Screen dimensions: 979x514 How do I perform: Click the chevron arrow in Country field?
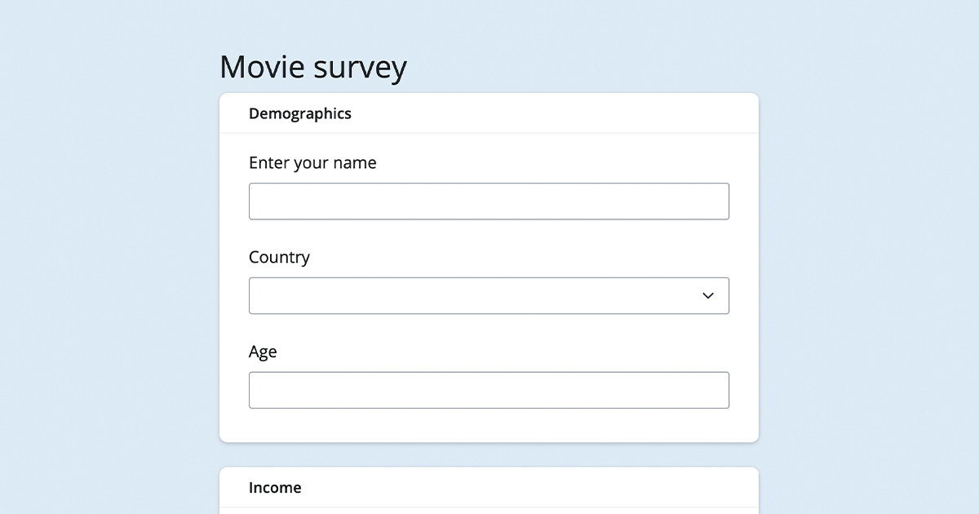click(707, 295)
